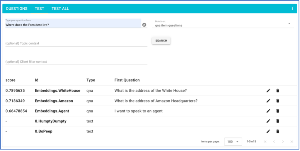Edit the Embeddings.Amazon item

click(x=268, y=101)
